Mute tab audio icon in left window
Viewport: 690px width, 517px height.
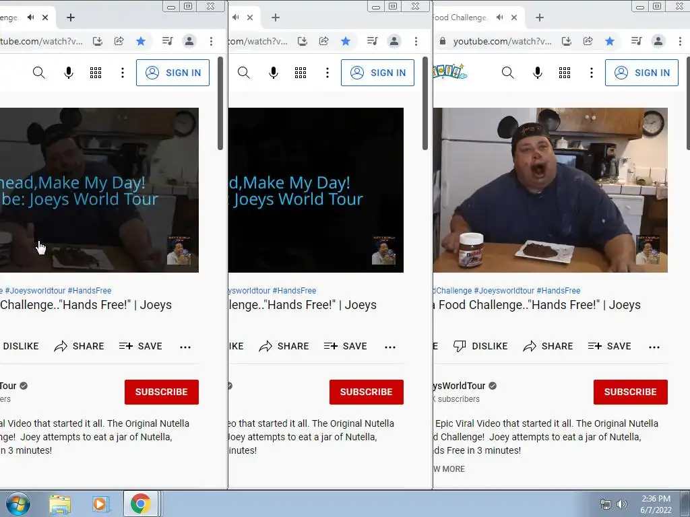tap(31, 17)
